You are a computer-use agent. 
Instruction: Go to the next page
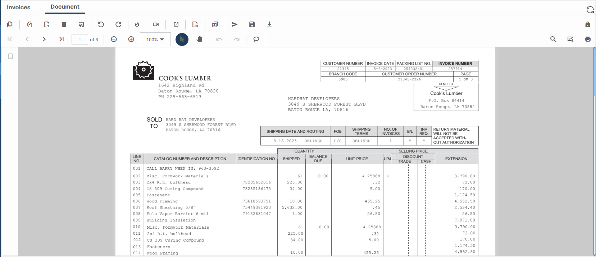coord(44,39)
